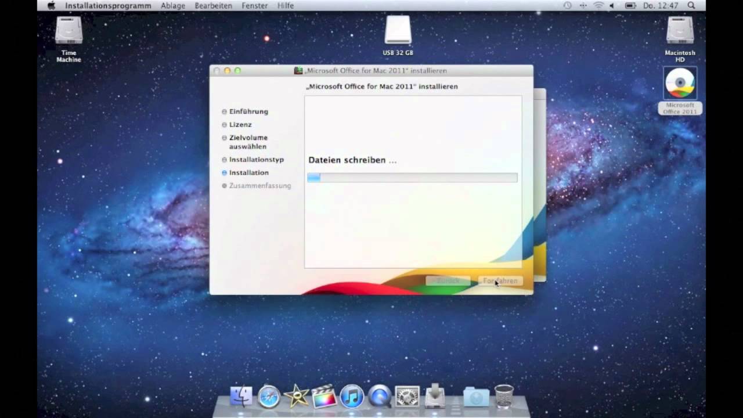Viewport: 743px width, 418px height.
Task: Check battery status in menu bar
Action: click(630, 5)
